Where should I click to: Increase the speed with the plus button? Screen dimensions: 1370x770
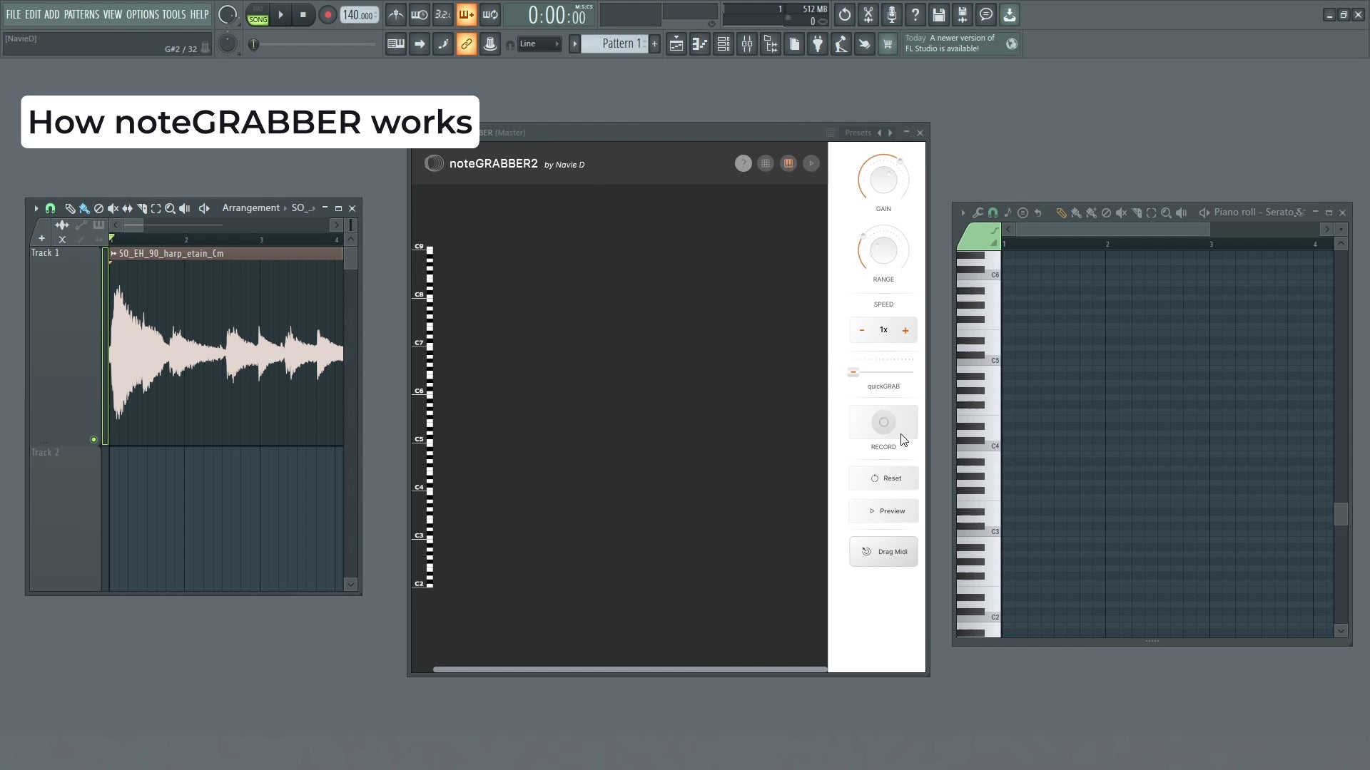click(x=905, y=330)
